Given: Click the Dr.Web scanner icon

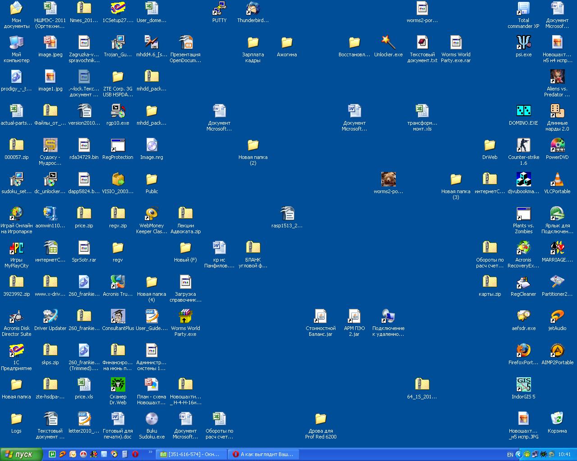Looking at the screenshot, I should 118,385.
